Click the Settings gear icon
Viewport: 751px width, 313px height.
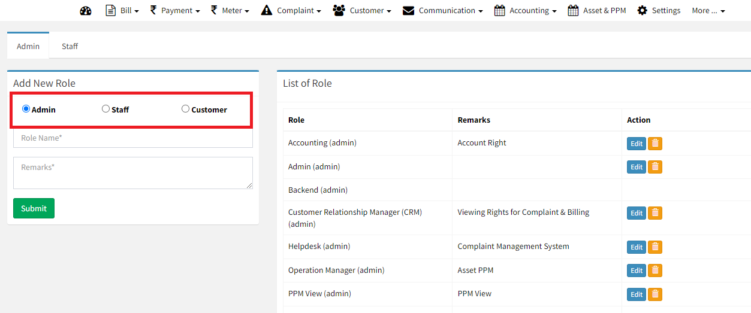(643, 11)
